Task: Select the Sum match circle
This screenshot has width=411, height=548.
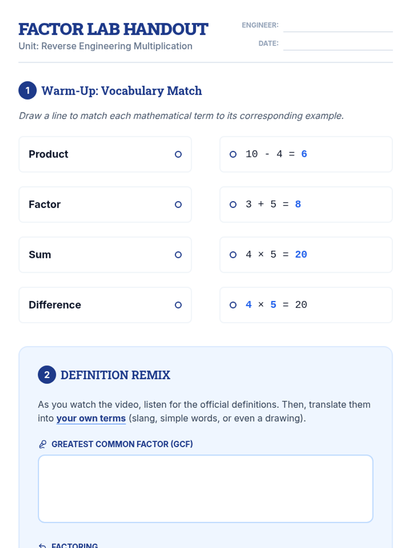Action: pyautogui.click(x=178, y=255)
